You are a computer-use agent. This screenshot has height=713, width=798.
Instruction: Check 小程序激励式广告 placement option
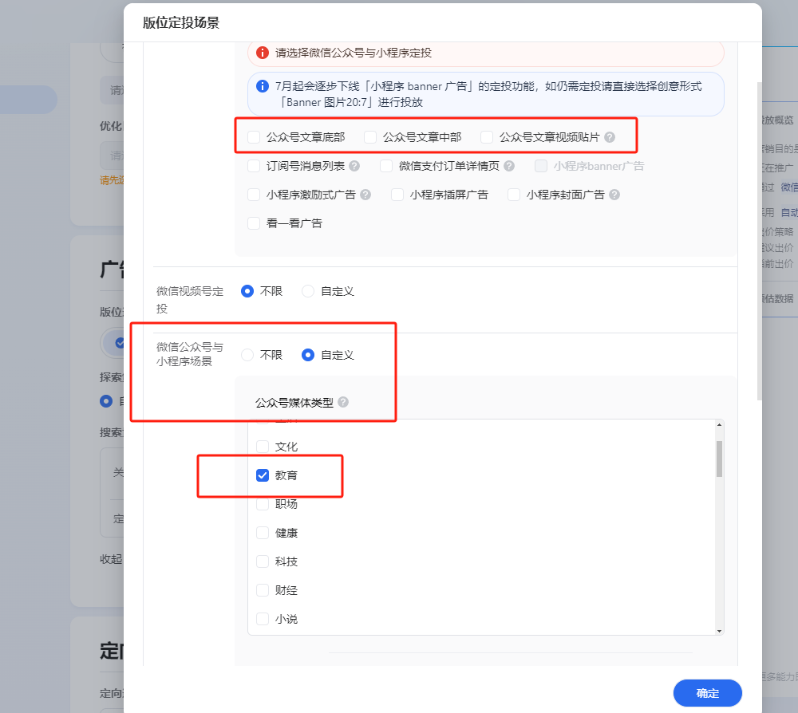(254, 195)
